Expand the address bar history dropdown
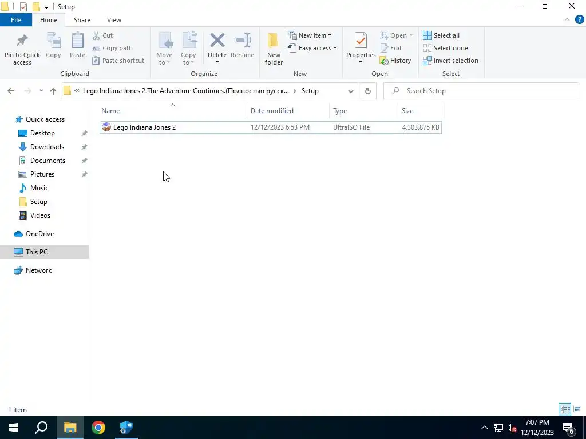The width and height of the screenshot is (586, 439). tap(351, 91)
